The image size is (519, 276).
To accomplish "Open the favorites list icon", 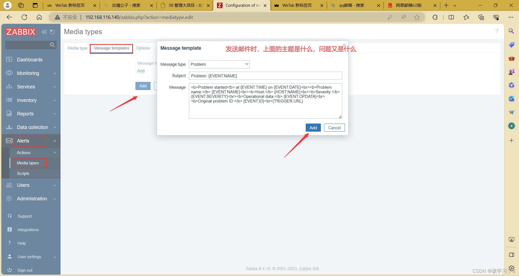I will pyautogui.click(x=466, y=17).
